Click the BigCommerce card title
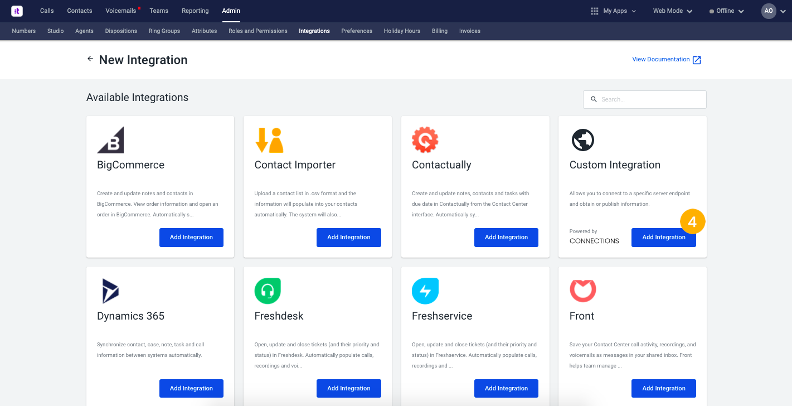Screen dimensions: 792x406 point(130,165)
